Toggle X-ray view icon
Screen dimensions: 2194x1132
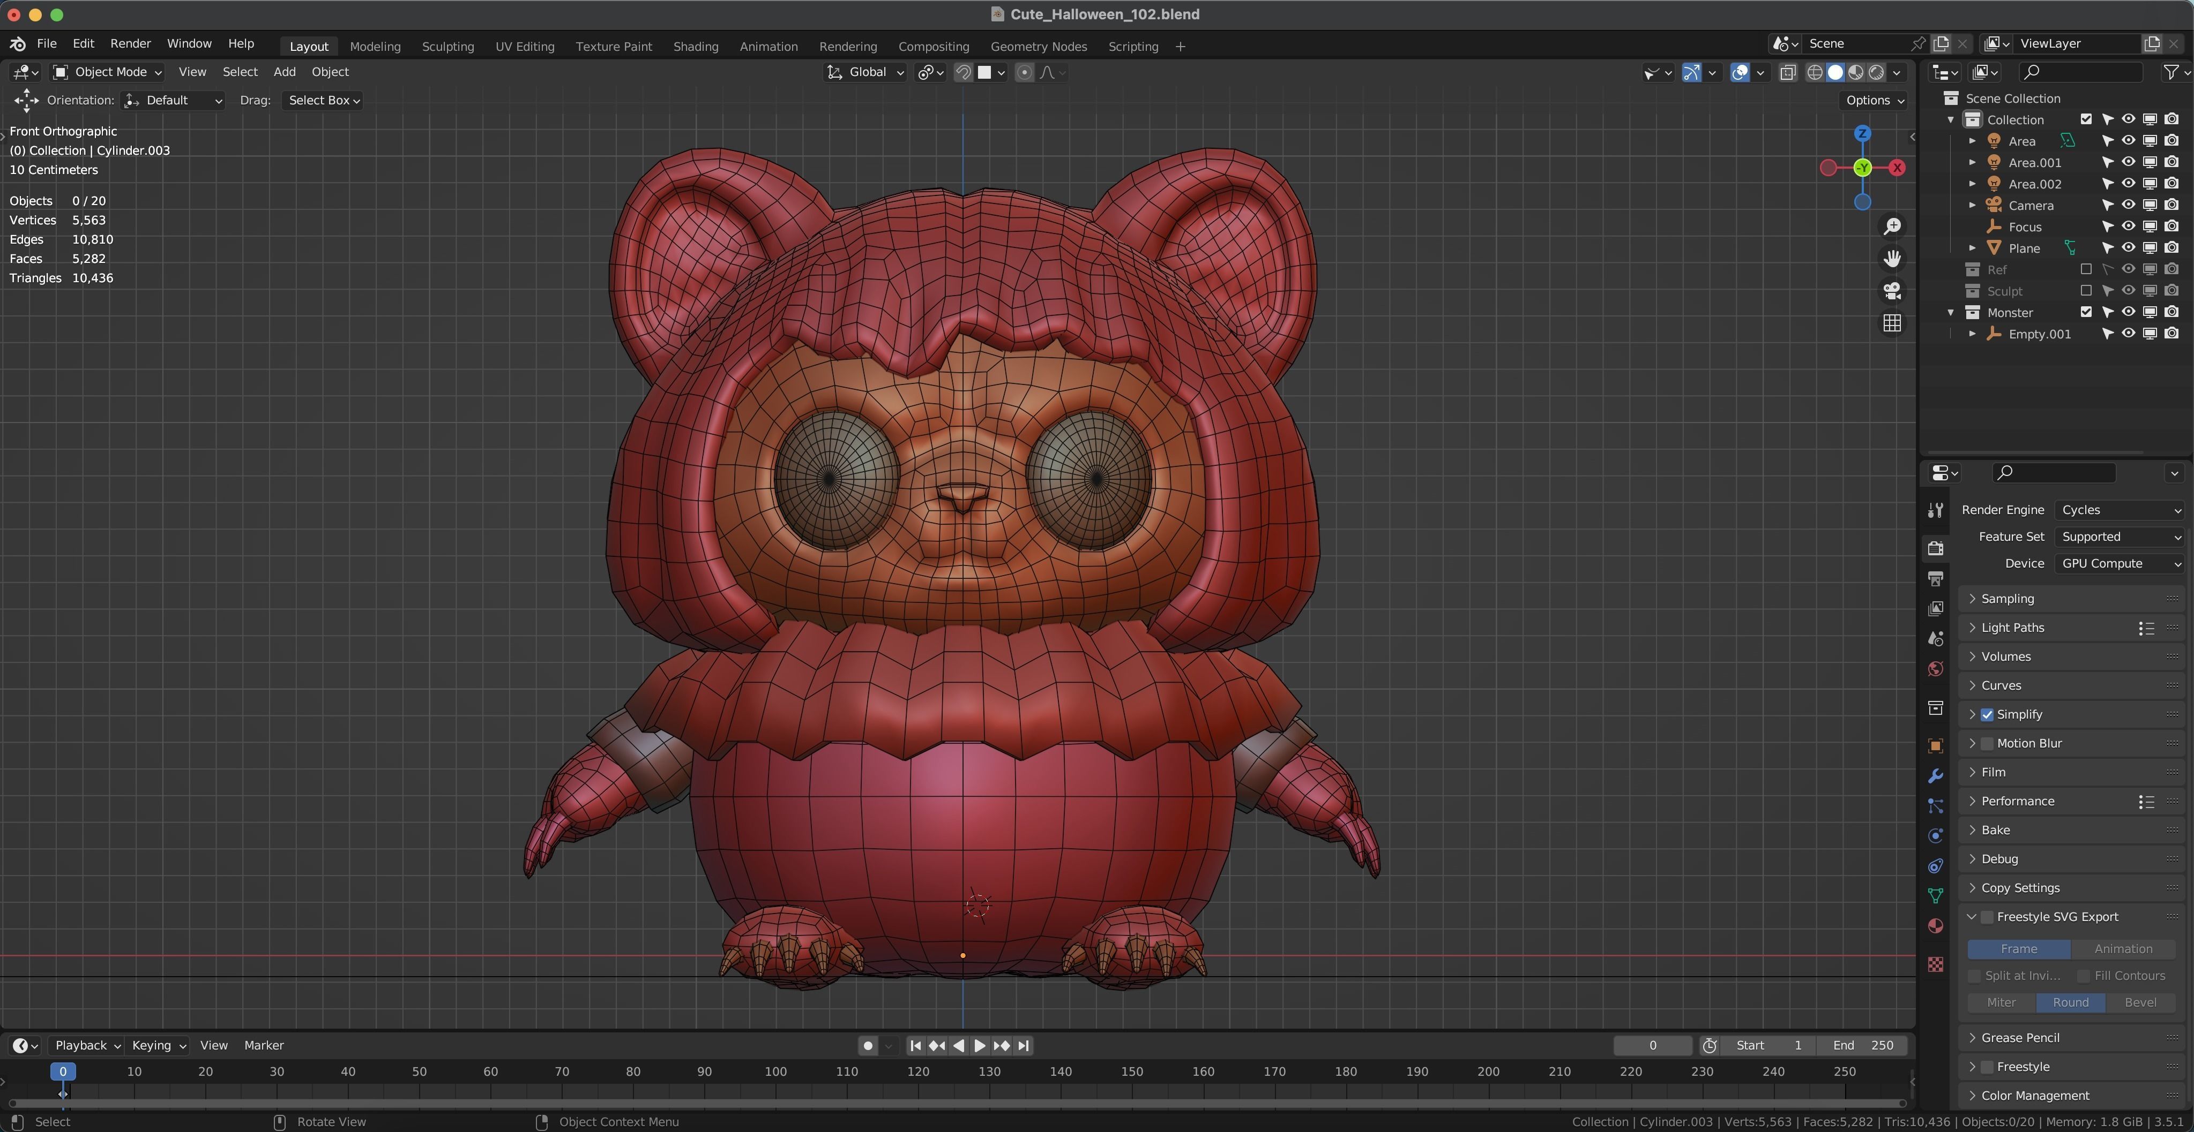pyautogui.click(x=1788, y=72)
